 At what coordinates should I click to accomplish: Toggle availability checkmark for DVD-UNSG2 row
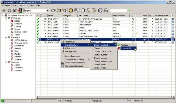(38, 42)
